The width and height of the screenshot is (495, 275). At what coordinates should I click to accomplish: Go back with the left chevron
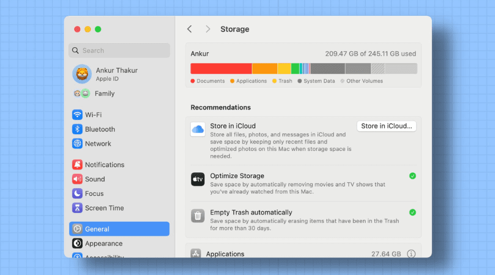tap(189, 29)
